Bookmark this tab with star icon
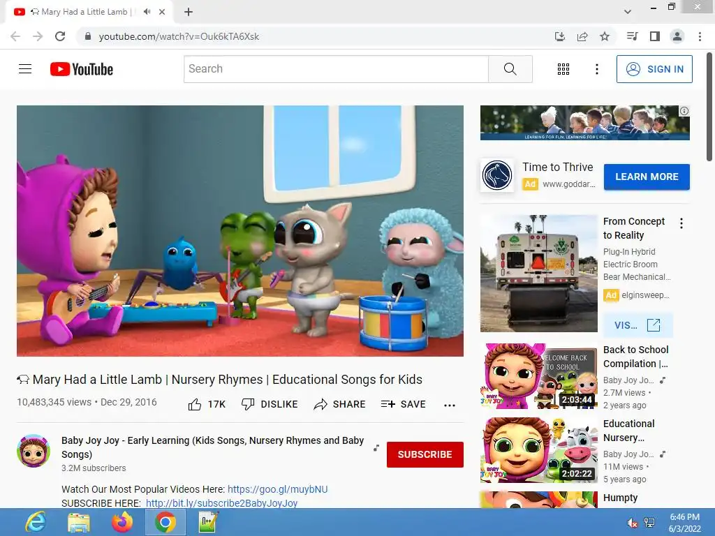Image resolution: width=715 pixels, height=536 pixels. tap(605, 36)
